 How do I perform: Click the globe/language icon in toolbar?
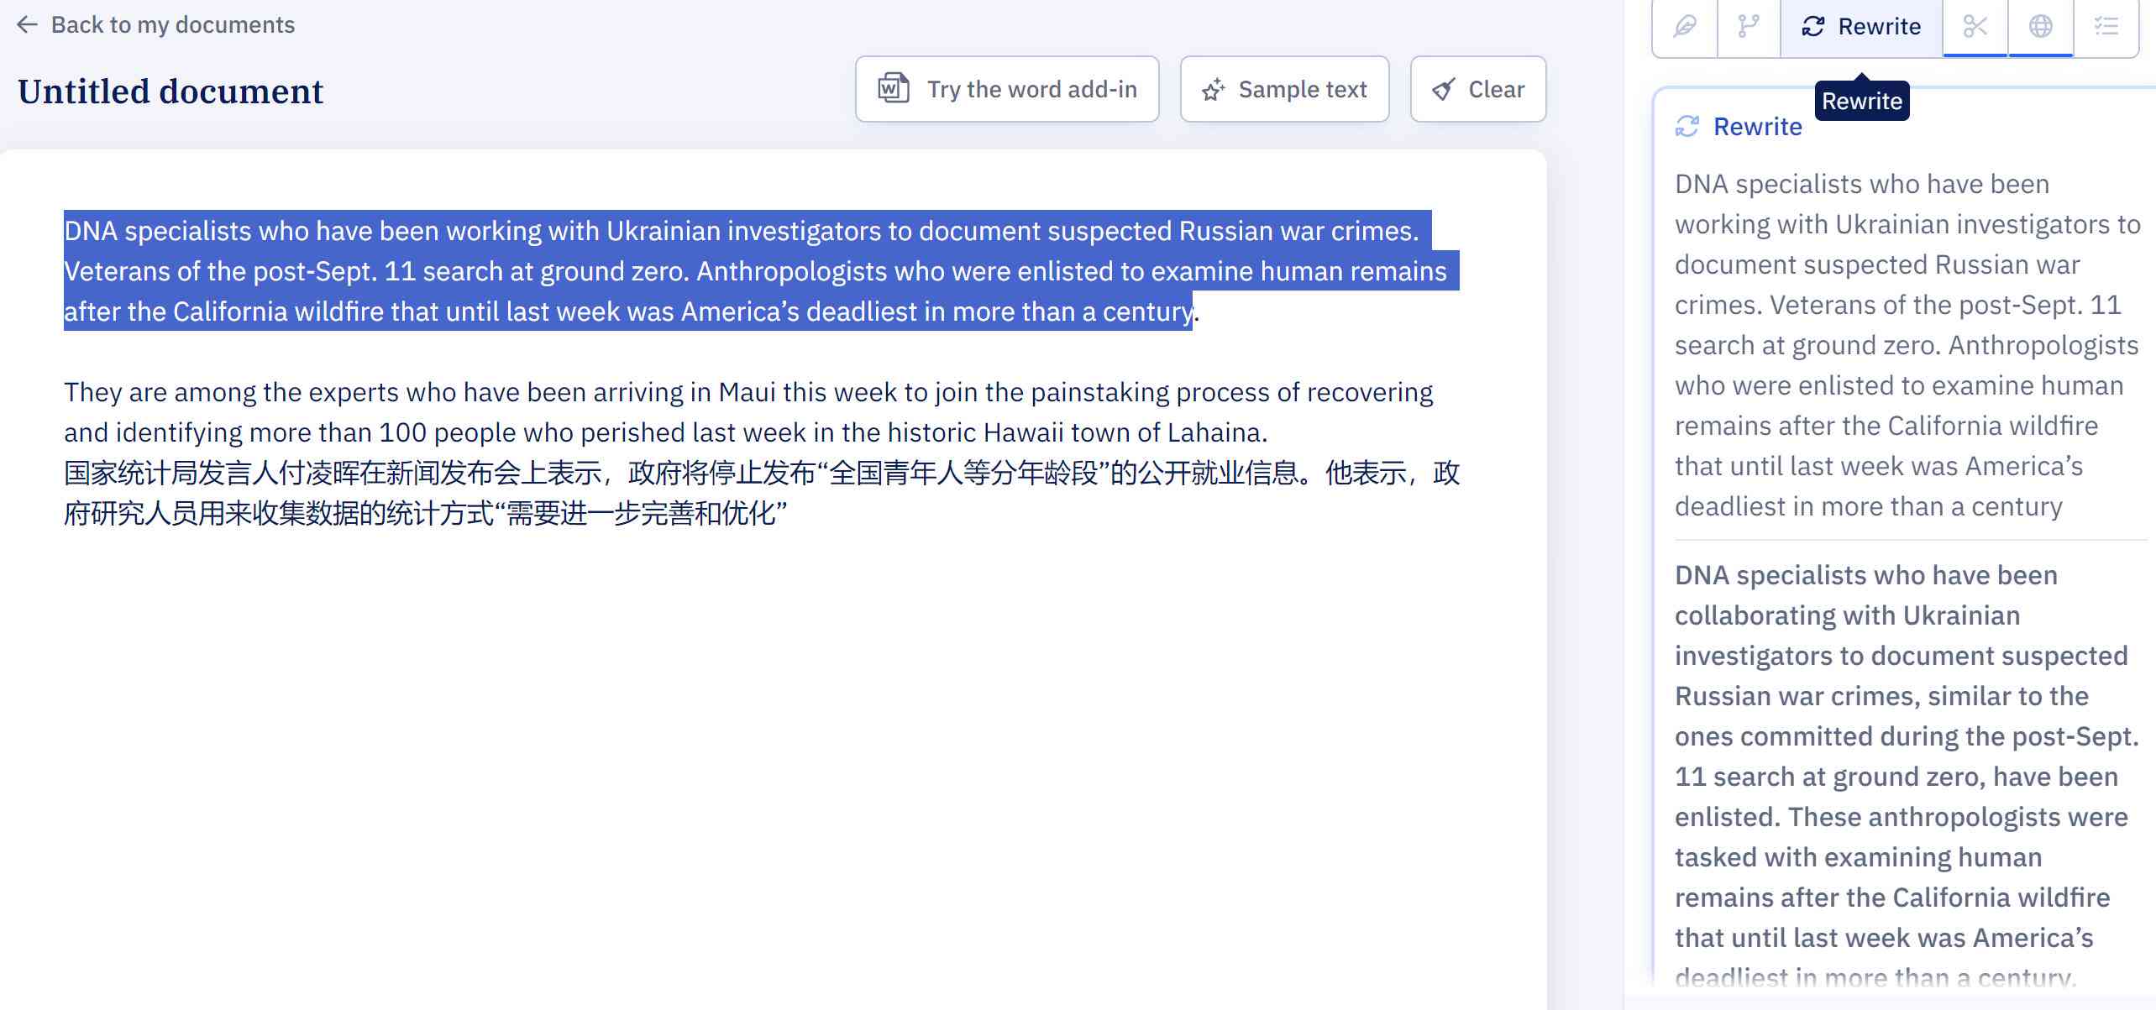pos(2040,24)
